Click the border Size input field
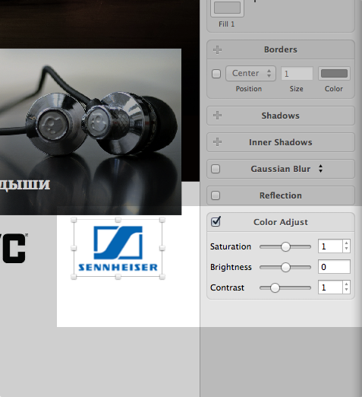This screenshot has width=362, height=397. (x=297, y=74)
